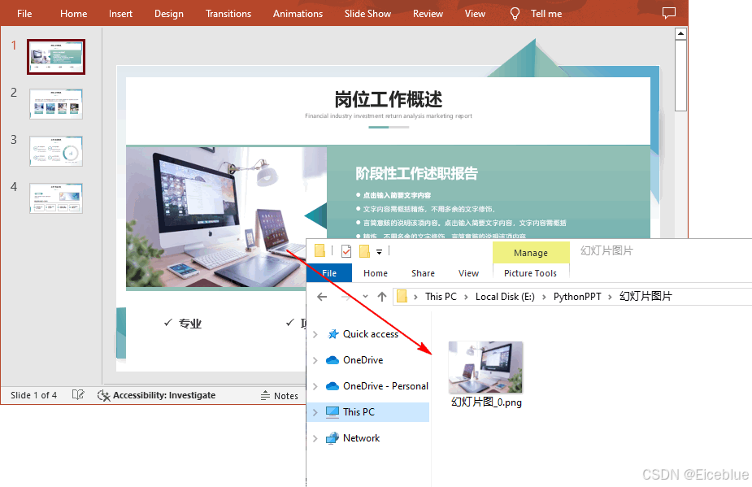Select slide 2 thumbnail
The width and height of the screenshot is (752, 487).
coord(56,103)
